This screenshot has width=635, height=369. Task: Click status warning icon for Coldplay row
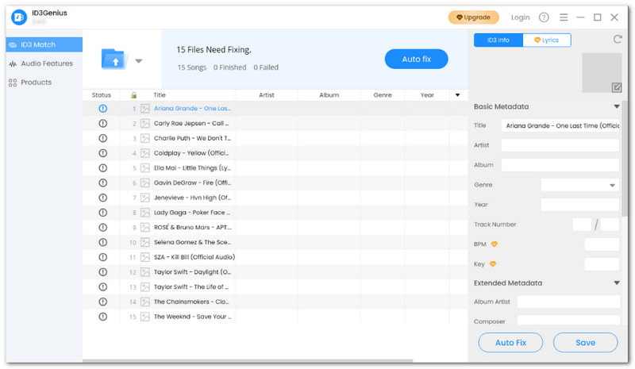(103, 153)
